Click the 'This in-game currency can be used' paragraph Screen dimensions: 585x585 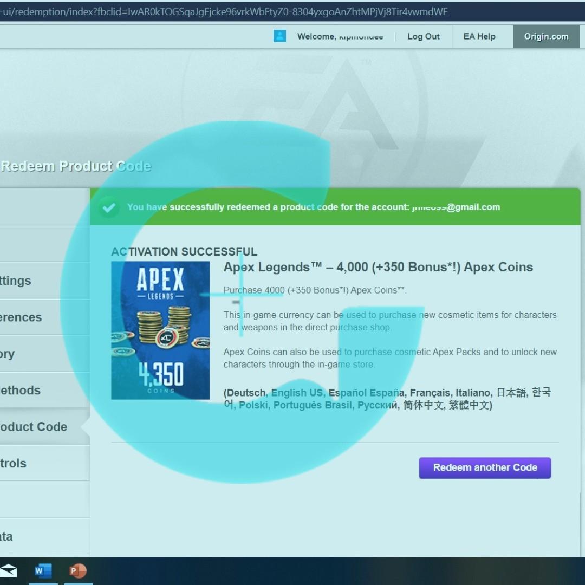pos(390,321)
